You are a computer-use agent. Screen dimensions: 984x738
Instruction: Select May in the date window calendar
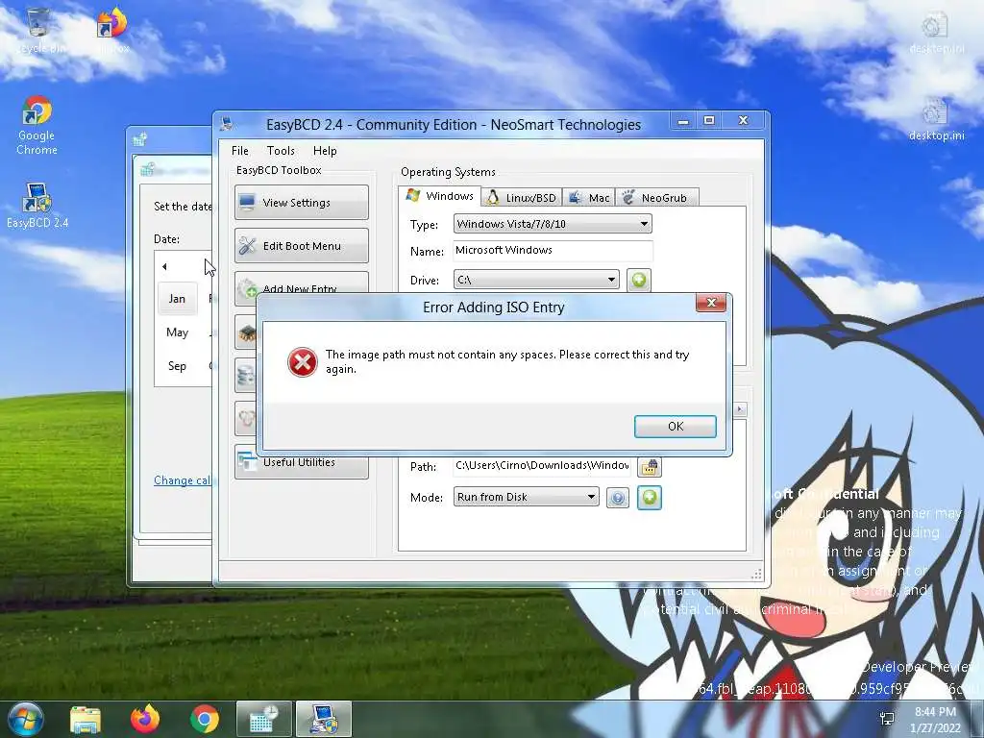(x=177, y=332)
